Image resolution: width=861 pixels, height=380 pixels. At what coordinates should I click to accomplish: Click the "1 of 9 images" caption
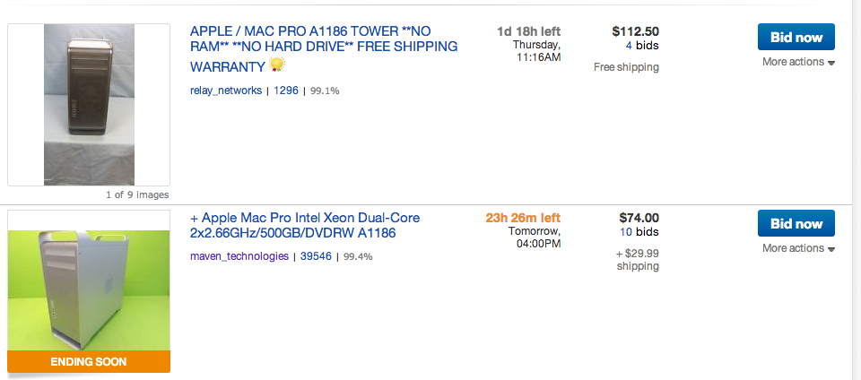click(137, 194)
